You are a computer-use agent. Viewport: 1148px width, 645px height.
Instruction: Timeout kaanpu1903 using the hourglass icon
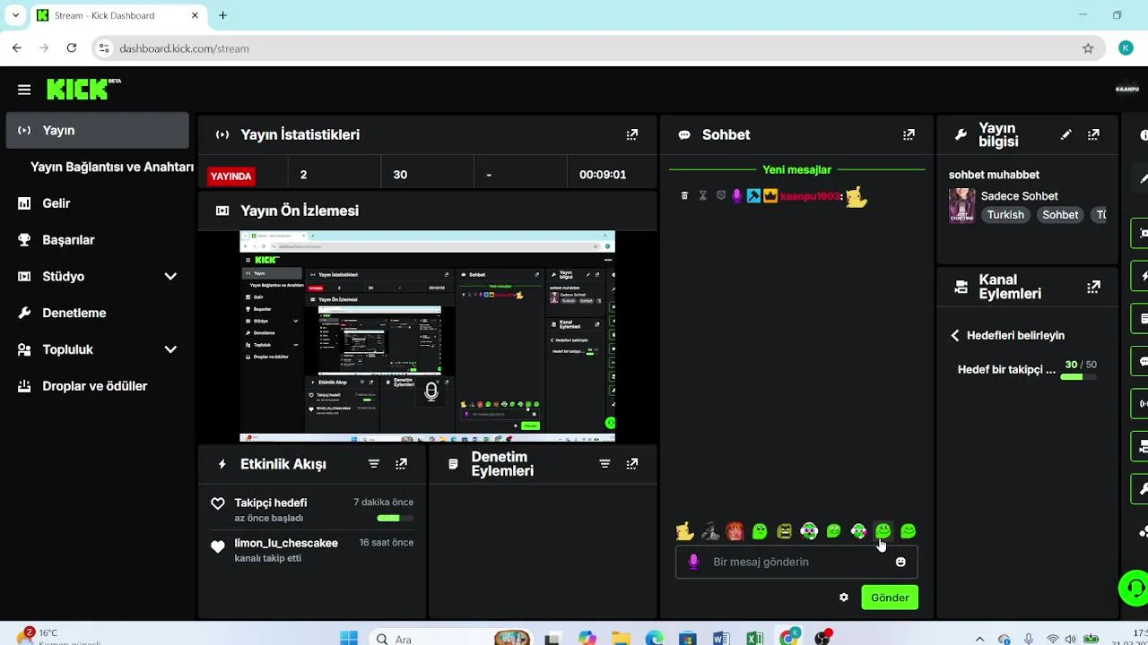[x=703, y=195]
